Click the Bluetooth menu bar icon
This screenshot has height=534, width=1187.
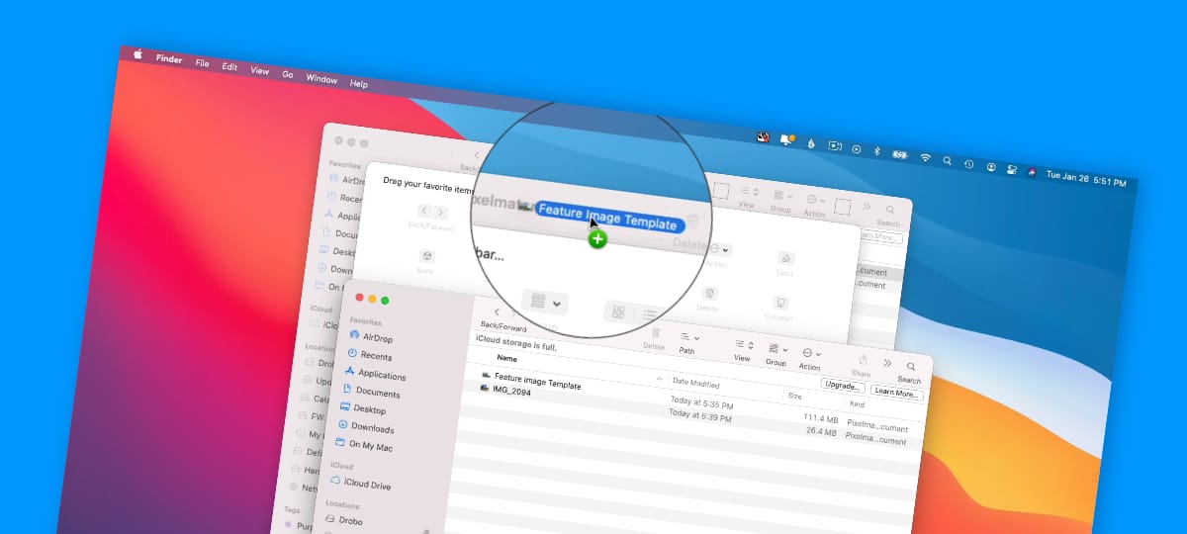click(876, 151)
